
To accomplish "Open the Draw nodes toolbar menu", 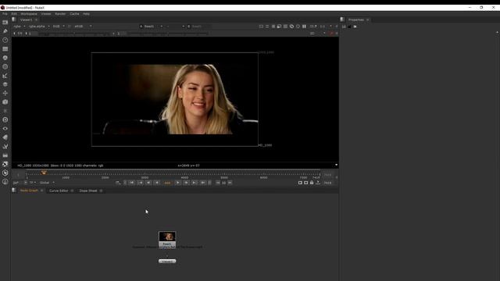I will click(x=5, y=31).
